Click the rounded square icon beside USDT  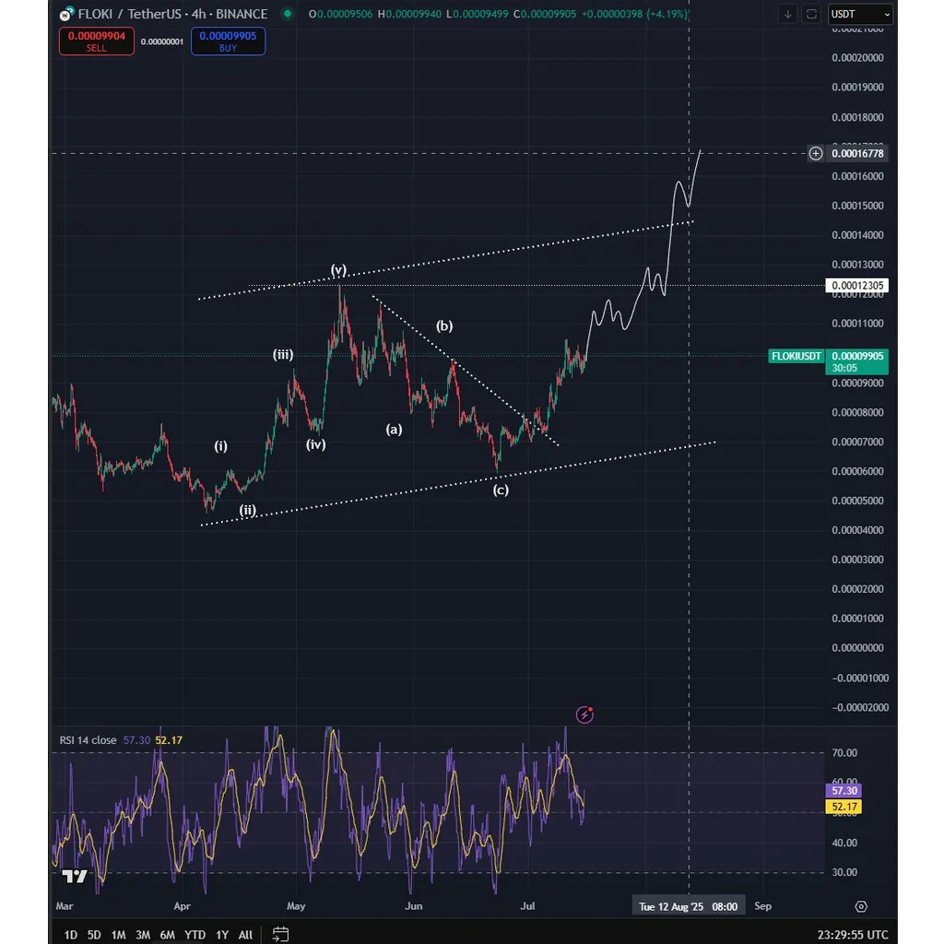811,14
